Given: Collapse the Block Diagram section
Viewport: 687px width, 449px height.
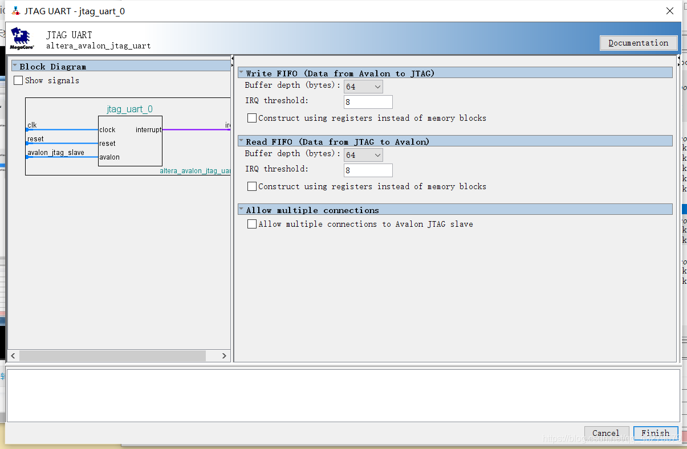Looking at the screenshot, I should (x=15, y=66).
